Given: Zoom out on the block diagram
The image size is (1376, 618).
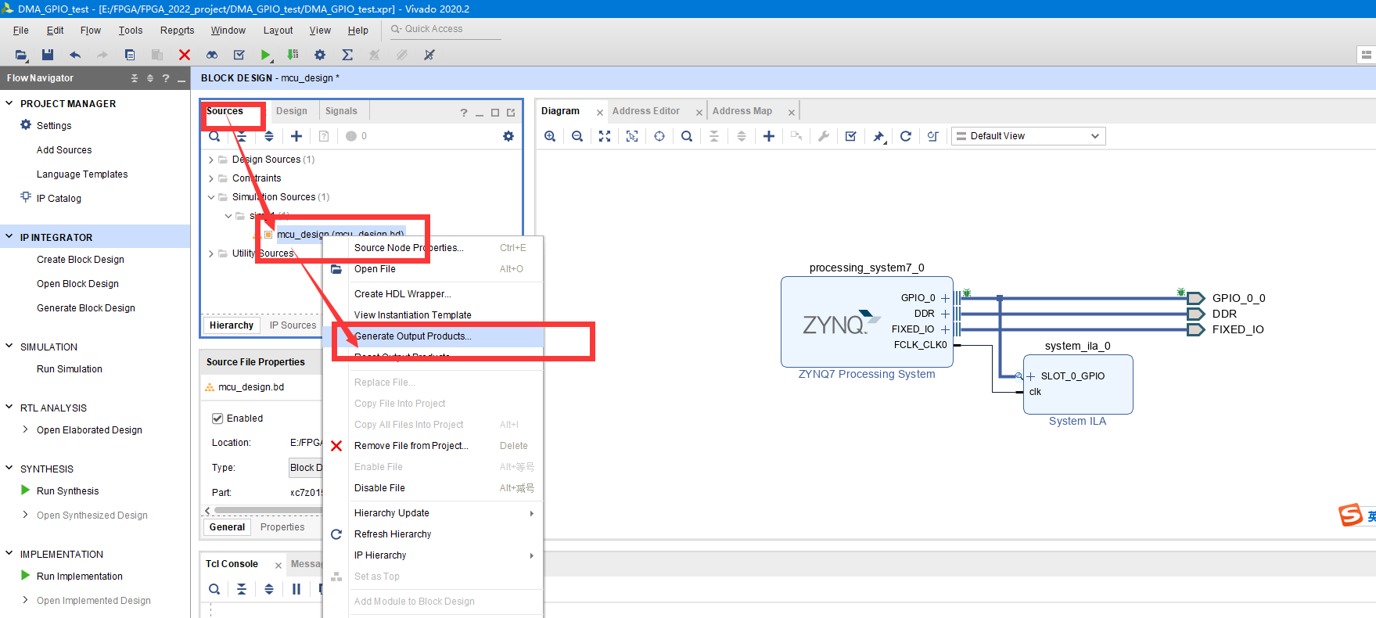Looking at the screenshot, I should click(x=577, y=136).
